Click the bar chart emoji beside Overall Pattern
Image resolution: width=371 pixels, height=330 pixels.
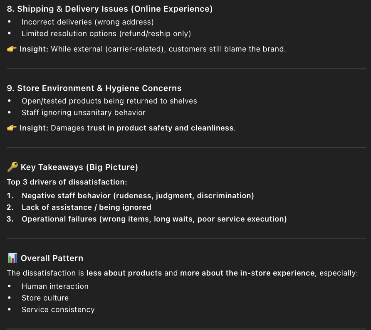click(12, 258)
